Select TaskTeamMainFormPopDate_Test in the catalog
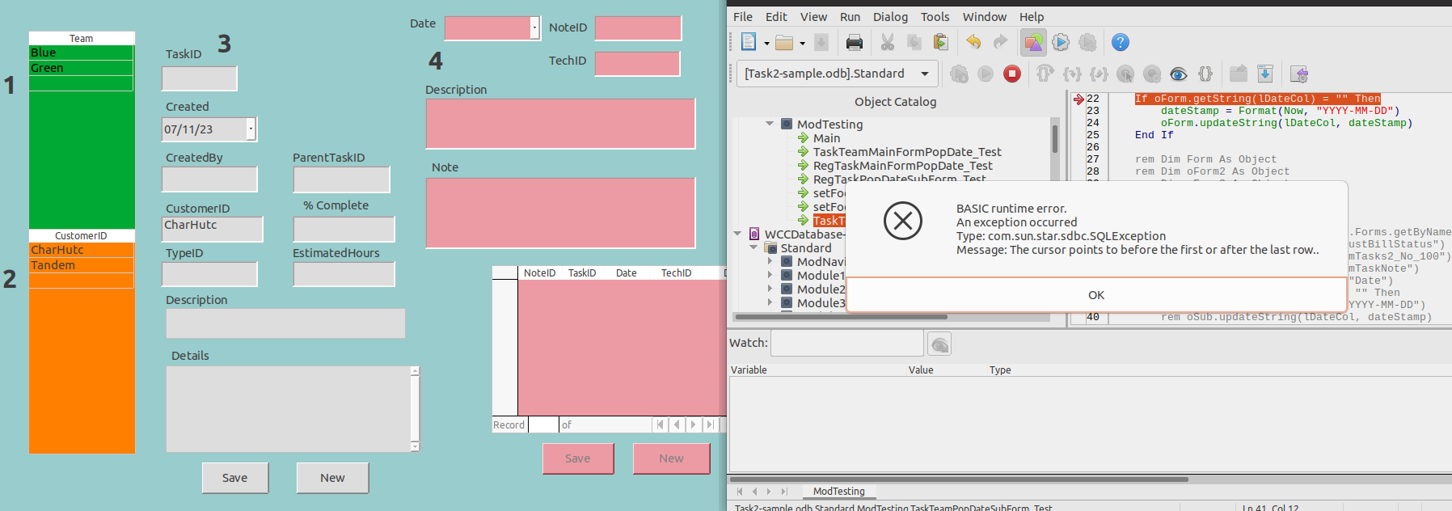 click(x=907, y=151)
